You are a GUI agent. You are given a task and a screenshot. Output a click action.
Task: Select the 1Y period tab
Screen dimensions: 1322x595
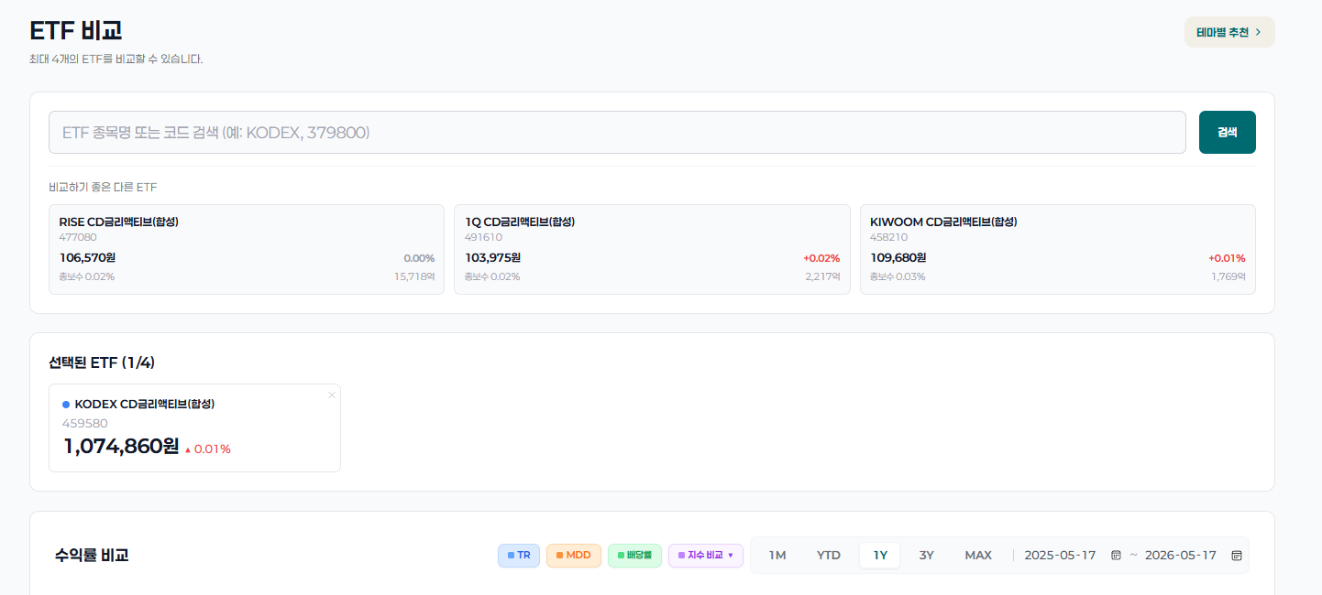point(880,556)
